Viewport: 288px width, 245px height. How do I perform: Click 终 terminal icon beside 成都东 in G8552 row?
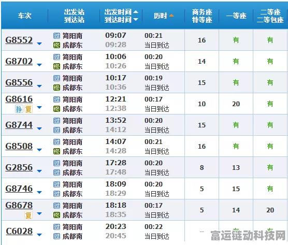click(x=56, y=45)
